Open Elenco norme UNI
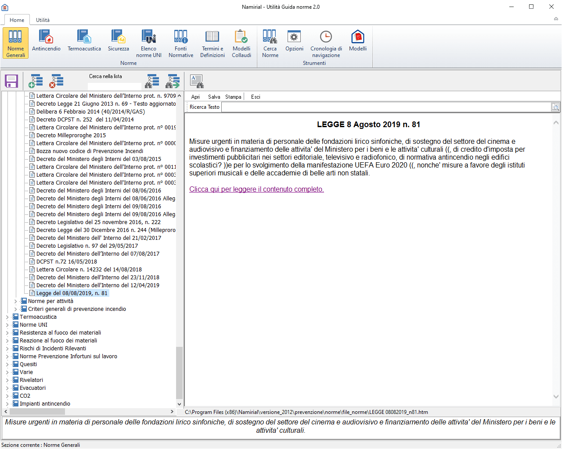 point(149,43)
